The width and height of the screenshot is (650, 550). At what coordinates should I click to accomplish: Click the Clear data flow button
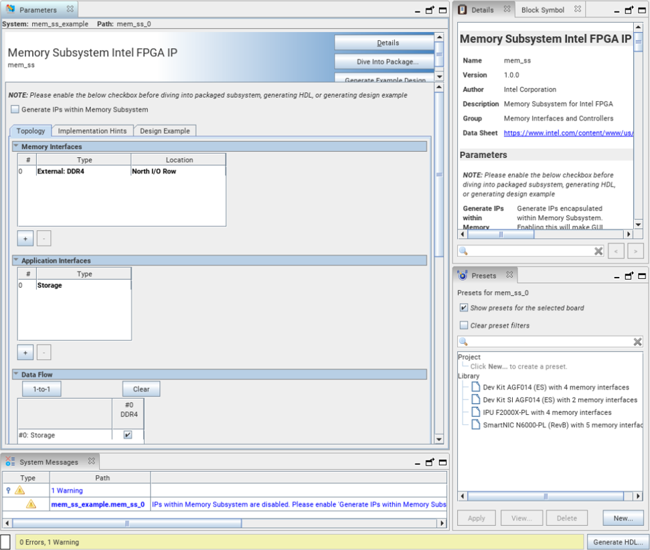(x=141, y=389)
